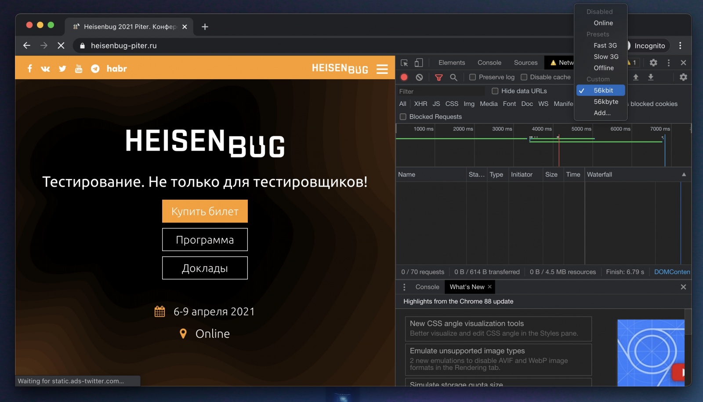Activate the inspect element picker
The width and height of the screenshot is (703, 402).
[x=404, y=62]
